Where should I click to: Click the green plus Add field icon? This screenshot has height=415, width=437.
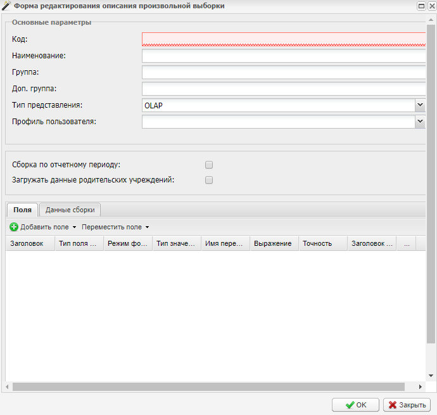(14, 227)
